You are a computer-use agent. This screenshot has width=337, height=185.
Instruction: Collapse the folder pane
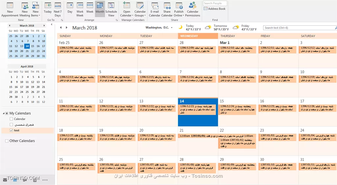52,24
